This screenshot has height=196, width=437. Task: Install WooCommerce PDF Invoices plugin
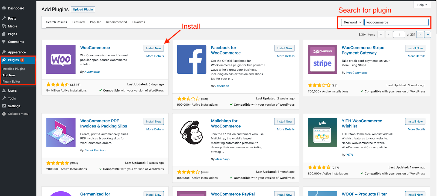point(153,121)
